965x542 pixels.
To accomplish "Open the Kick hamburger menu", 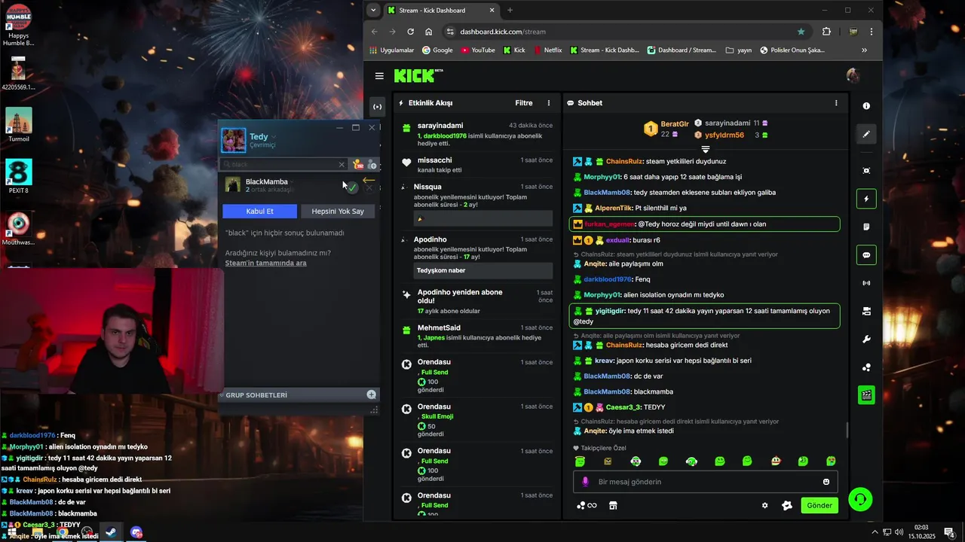I will 379,76.
